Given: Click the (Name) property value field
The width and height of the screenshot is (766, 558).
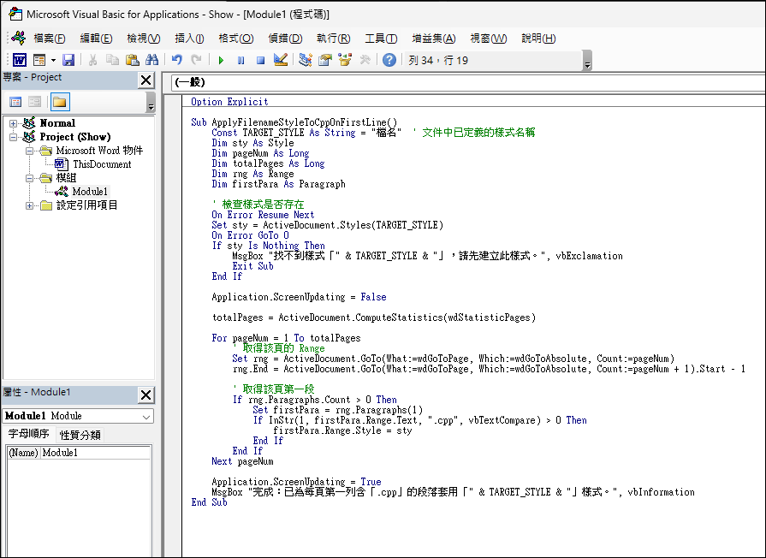Looking at the screenshot, I should [x=94, y=453].
